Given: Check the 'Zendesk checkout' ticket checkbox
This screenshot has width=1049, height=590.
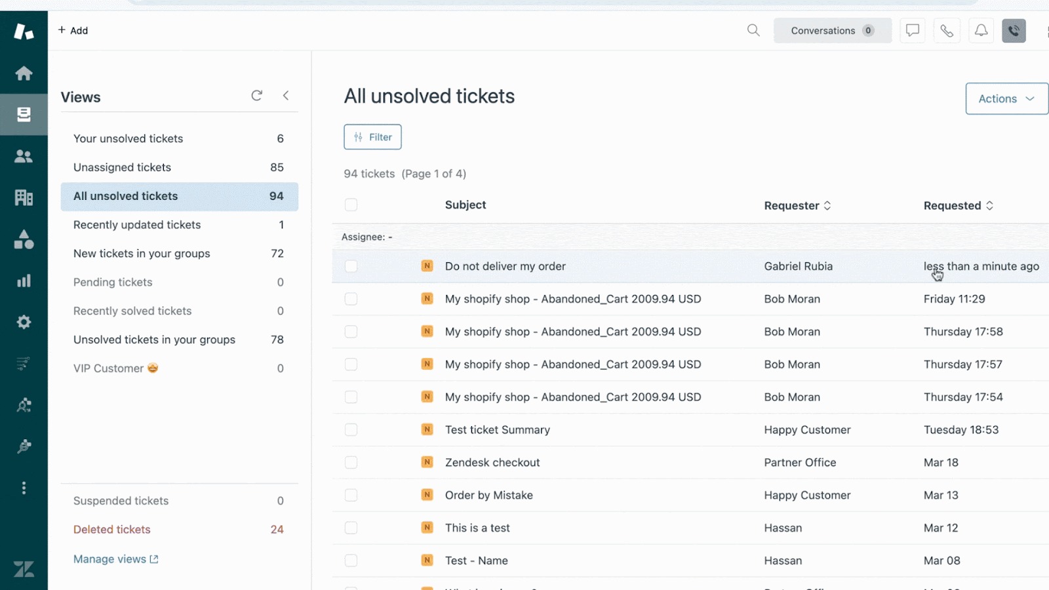Looking at the screenshot, I should [x=351, y=462].
